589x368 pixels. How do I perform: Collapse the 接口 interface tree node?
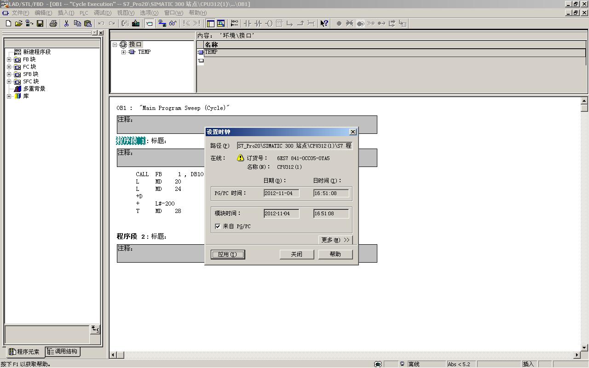click(115, 45)
